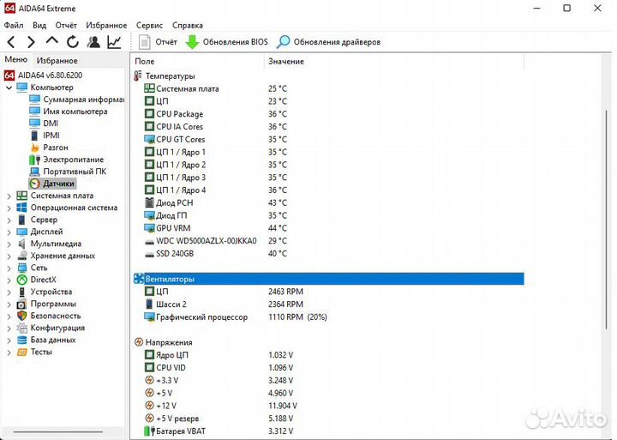This screenshot has height=440, width=617.
Task: Click the Значение column header
Action: 395,62
